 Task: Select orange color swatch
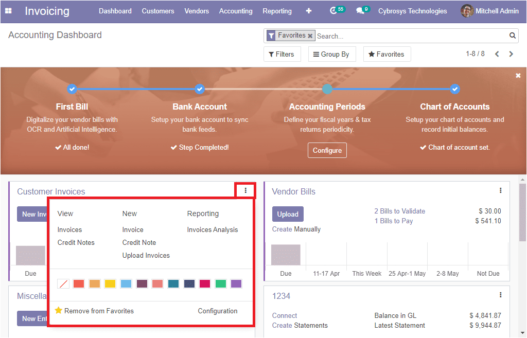[x=95, y=283]
